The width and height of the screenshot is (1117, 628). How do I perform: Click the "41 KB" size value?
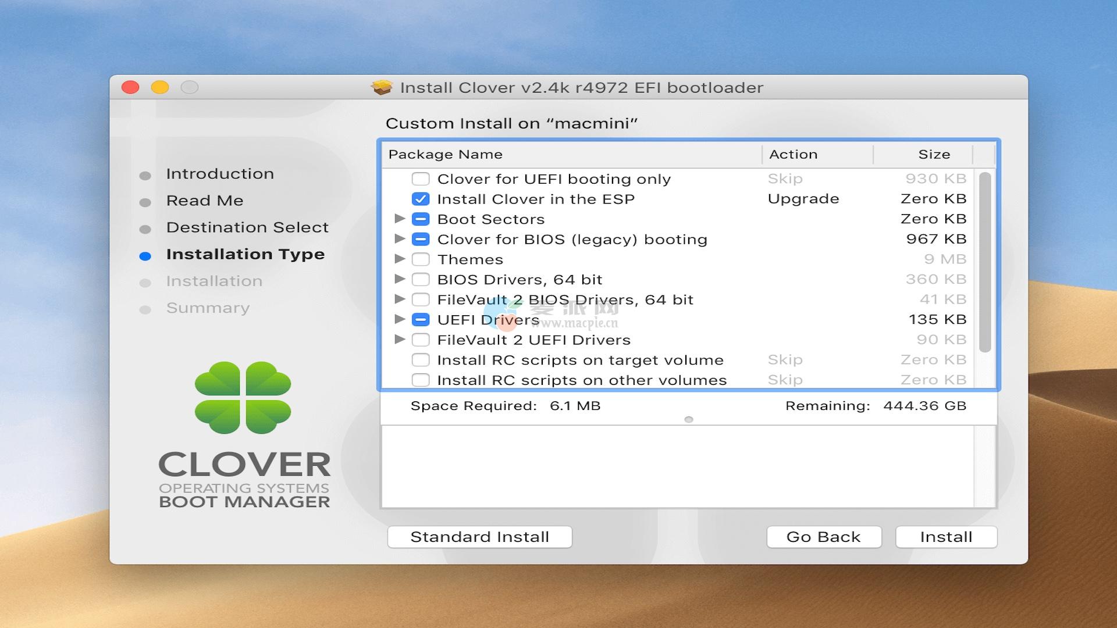[x=943, y=299]
